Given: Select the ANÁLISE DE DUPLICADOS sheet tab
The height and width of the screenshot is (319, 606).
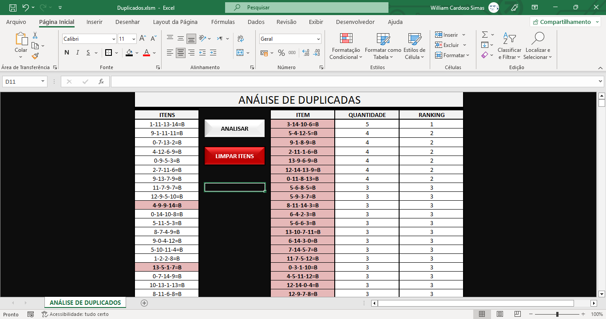Looking at the screenshot, I should point(85,303).
